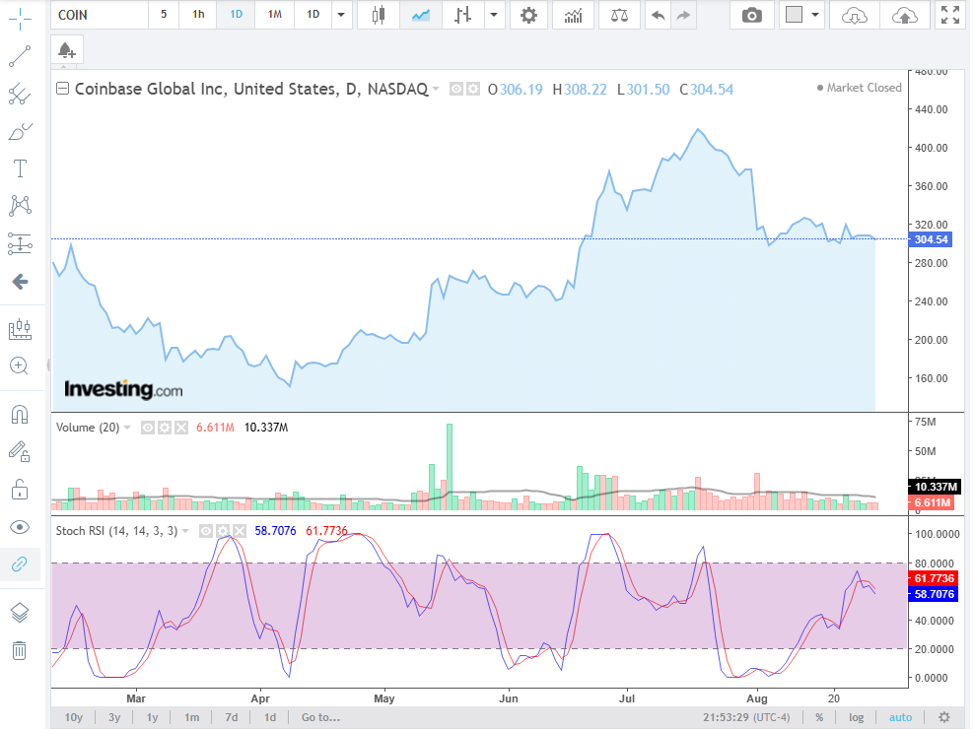The image size is (974, 729).
Task: Click the Go to... date button
Action: [320, 717]
